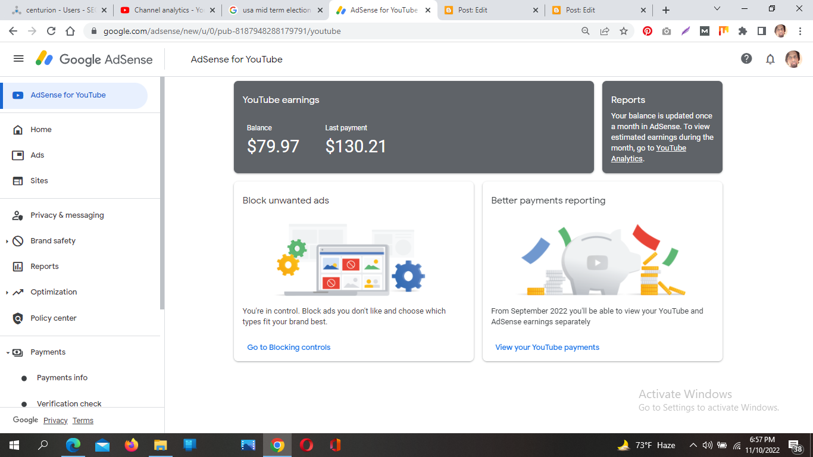Open the Terms footer link
The height and width of the screenshot is (457, 813).
[x=83, y=421]
